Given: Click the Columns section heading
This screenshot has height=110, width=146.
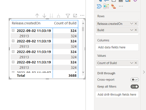Looking at the screenshot, I should [103, 40].
